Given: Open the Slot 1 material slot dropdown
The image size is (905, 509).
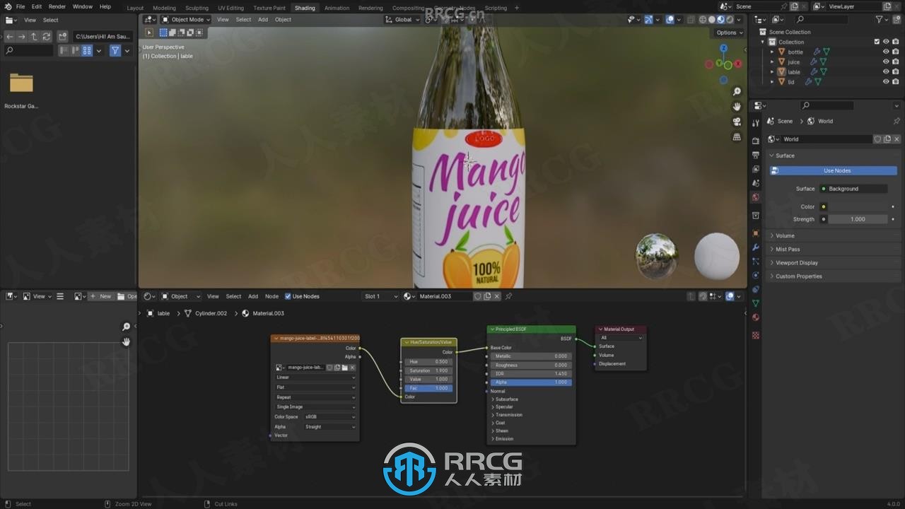Looking at the screenshot, I should tap(380, 296).
